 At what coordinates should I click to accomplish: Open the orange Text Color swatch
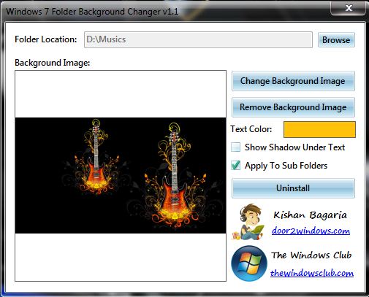click(x=319, y=129)
